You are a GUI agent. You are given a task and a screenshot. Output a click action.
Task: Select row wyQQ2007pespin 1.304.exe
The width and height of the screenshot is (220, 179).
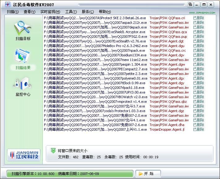(x=124, y=64)
